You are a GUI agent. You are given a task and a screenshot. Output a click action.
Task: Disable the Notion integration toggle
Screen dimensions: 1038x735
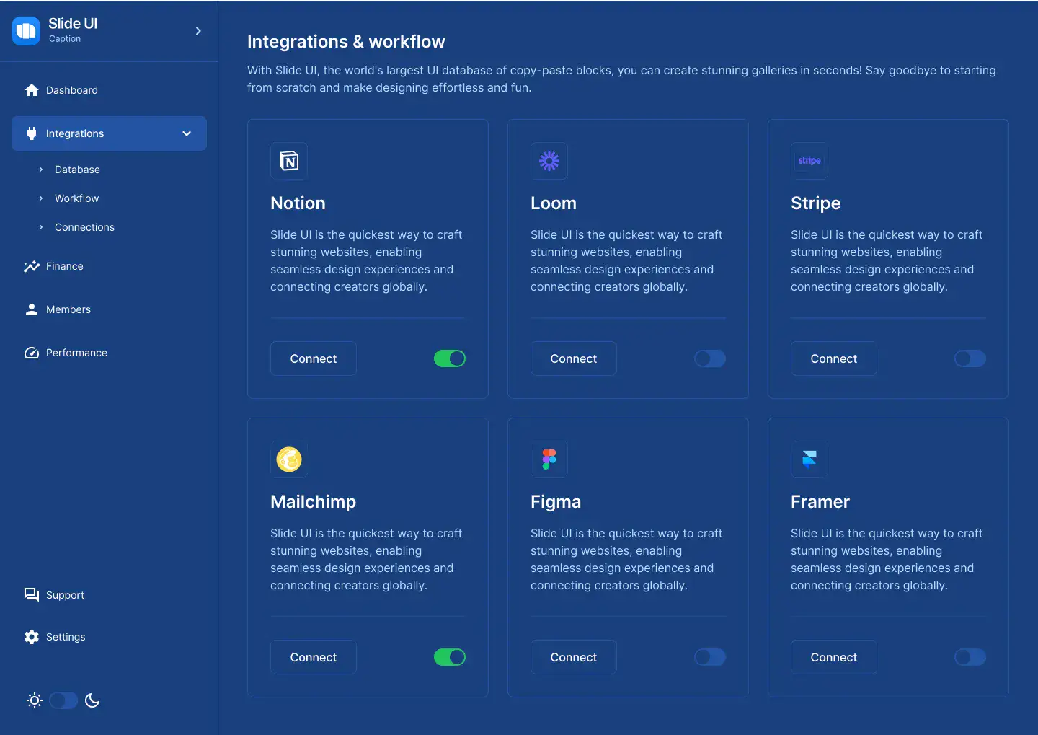(x=450, y=358)
